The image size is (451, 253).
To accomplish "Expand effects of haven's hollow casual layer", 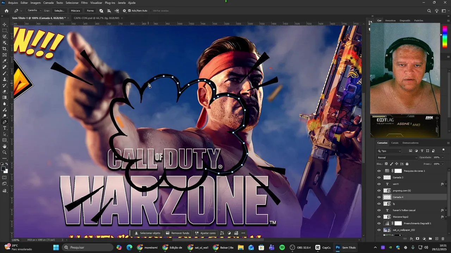I will coord(446,210).
